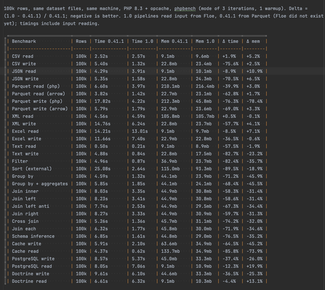Click the "+19.9%" memory delta value
The image size is (325, 290).
(255, 266)
